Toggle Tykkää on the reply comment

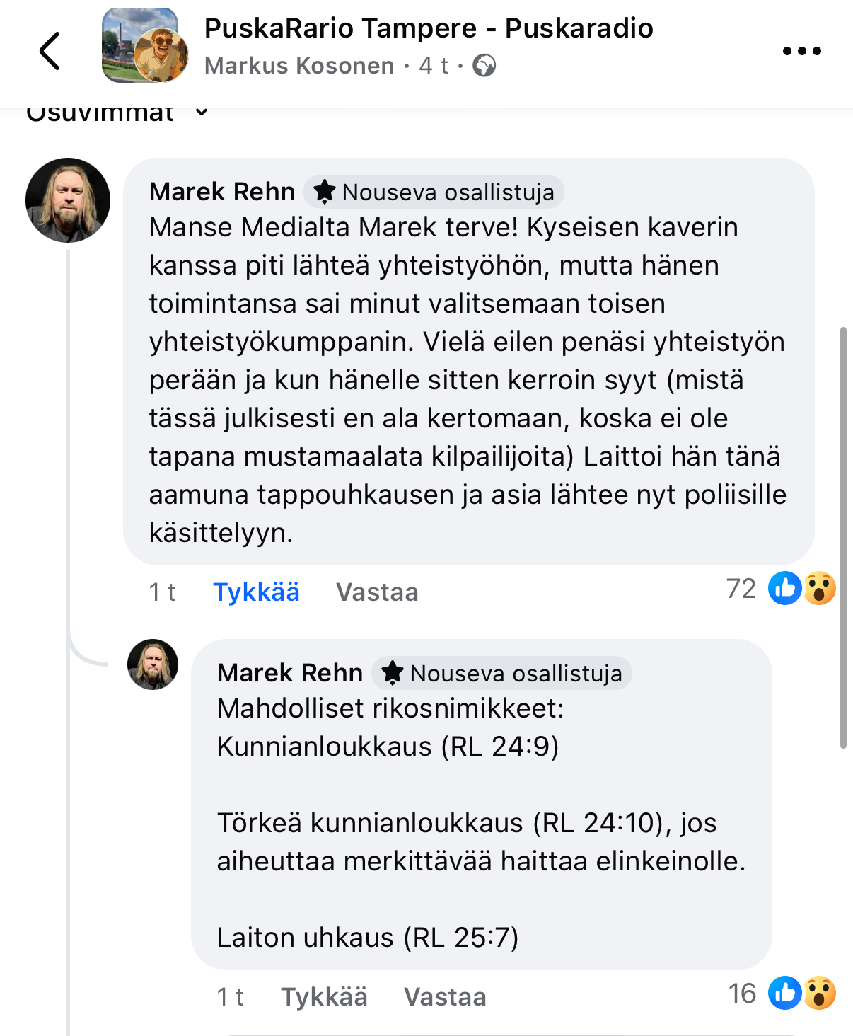[x=324, y=997]
